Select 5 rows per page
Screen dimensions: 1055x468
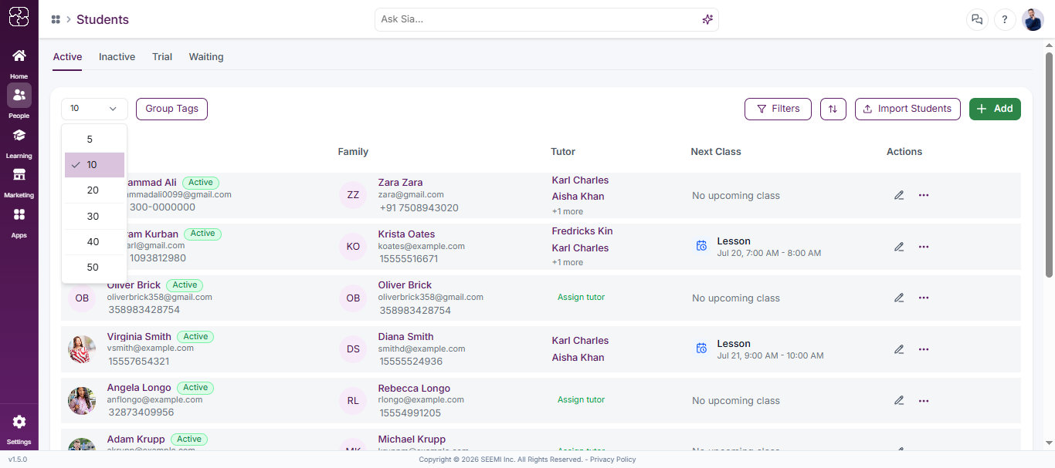click(94, 140)
